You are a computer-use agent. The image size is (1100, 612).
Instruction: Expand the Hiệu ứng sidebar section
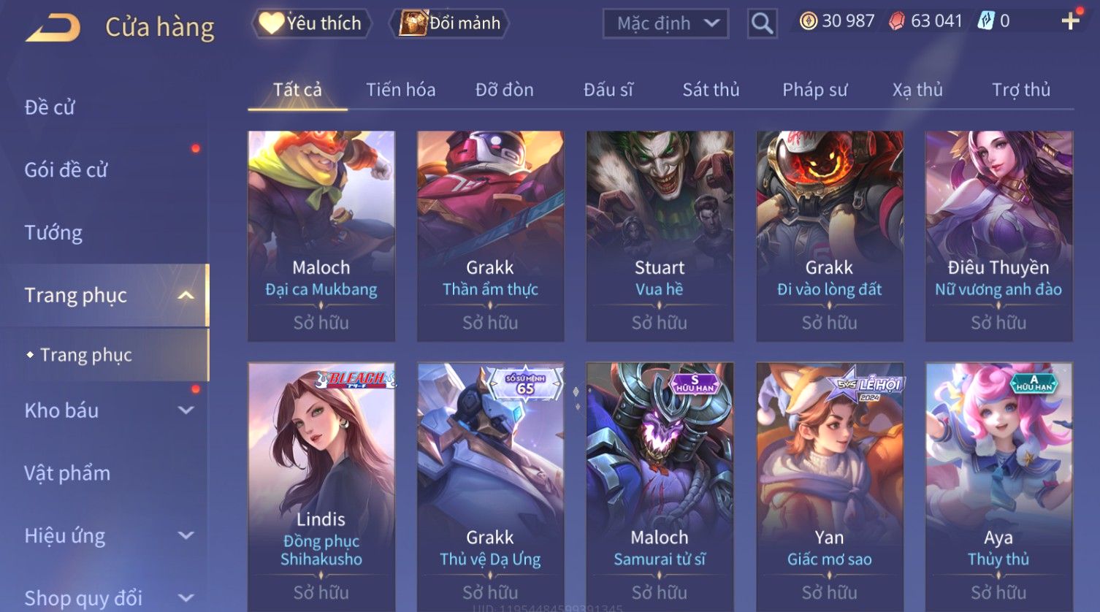click(186, 536)
